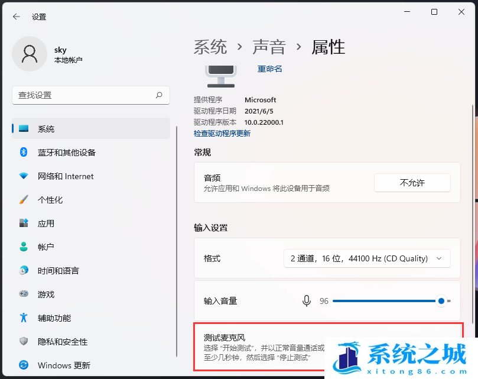
Task: Click the 隐私和安全性 shield icon
Action: pos(24,341)
